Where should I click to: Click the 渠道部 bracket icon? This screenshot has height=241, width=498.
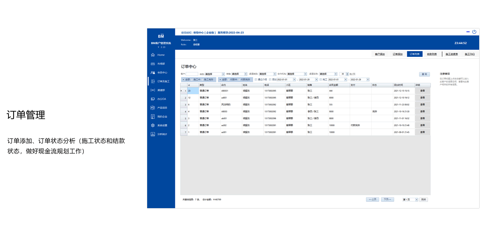click(153, 90)
